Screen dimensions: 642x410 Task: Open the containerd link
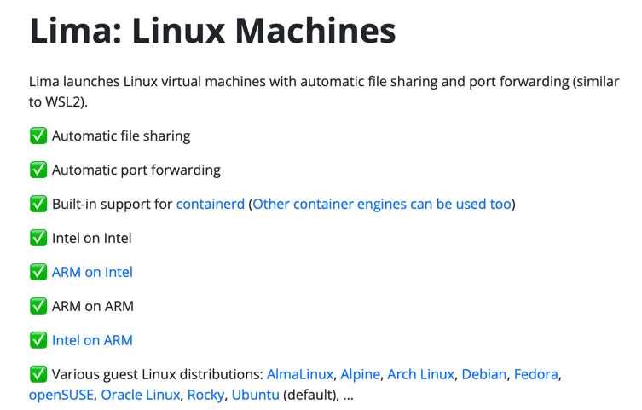210,204
